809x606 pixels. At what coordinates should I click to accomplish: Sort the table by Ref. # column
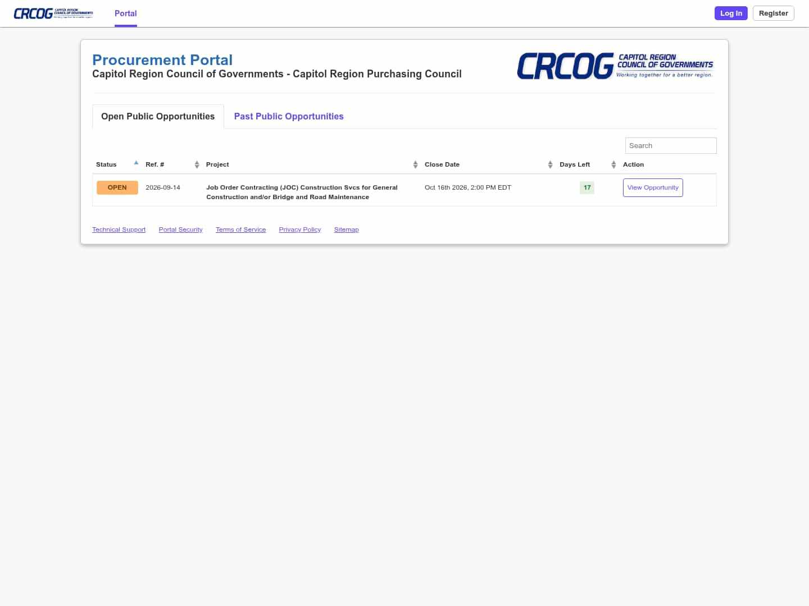click(x=172, y=164)
